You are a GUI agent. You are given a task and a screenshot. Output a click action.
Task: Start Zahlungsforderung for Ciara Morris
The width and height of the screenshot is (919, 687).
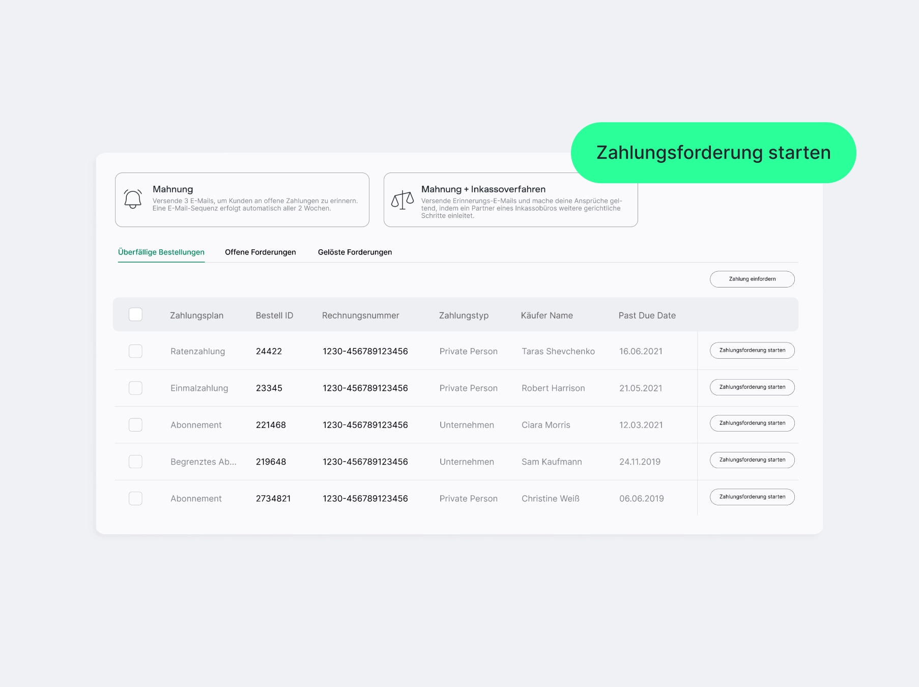(x=752, y=423)
